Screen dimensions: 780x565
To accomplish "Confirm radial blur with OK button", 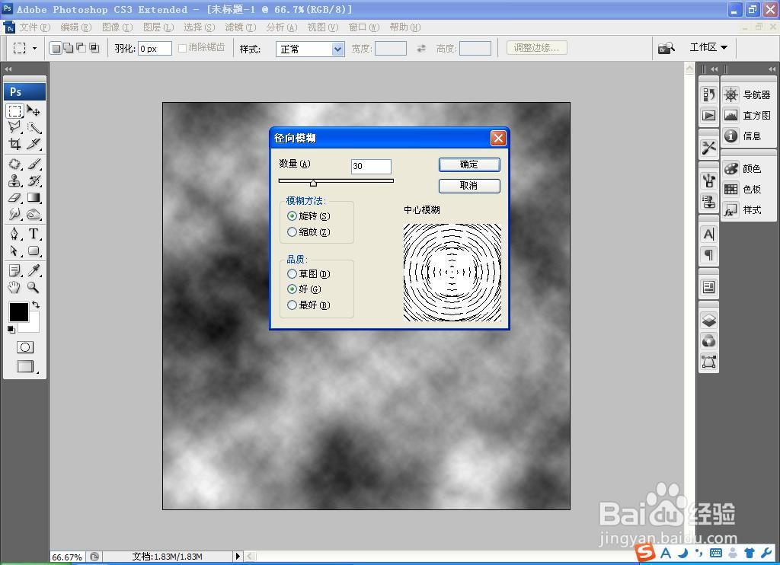I will click(x=469, y=164).
